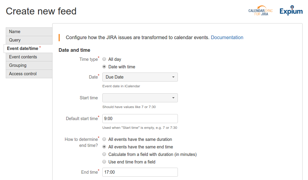Go to the Event contents tab
Viewport: 308px width, 180px height.
(29, 57)
